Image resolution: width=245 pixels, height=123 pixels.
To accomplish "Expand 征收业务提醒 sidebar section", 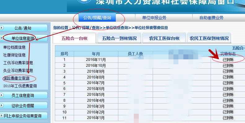I will pyautogui.click(x=24, y=106).
